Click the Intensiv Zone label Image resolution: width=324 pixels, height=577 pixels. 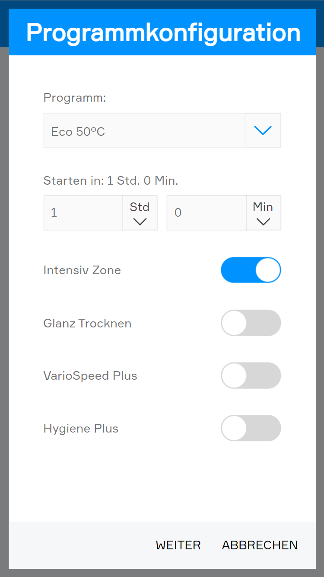(x=82, y=270)
